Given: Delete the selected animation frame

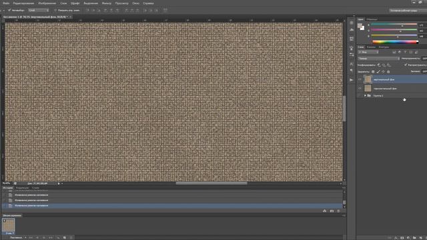Looking at the screenshot, I should [71, 237].
